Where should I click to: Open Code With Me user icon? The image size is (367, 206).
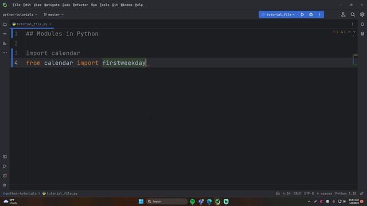(343, 14)
